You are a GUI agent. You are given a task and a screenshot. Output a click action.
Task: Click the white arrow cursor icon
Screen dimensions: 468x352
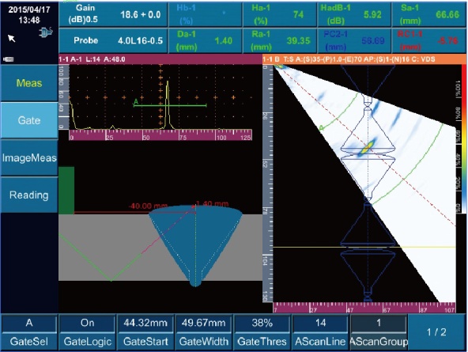tap(11, 38)
